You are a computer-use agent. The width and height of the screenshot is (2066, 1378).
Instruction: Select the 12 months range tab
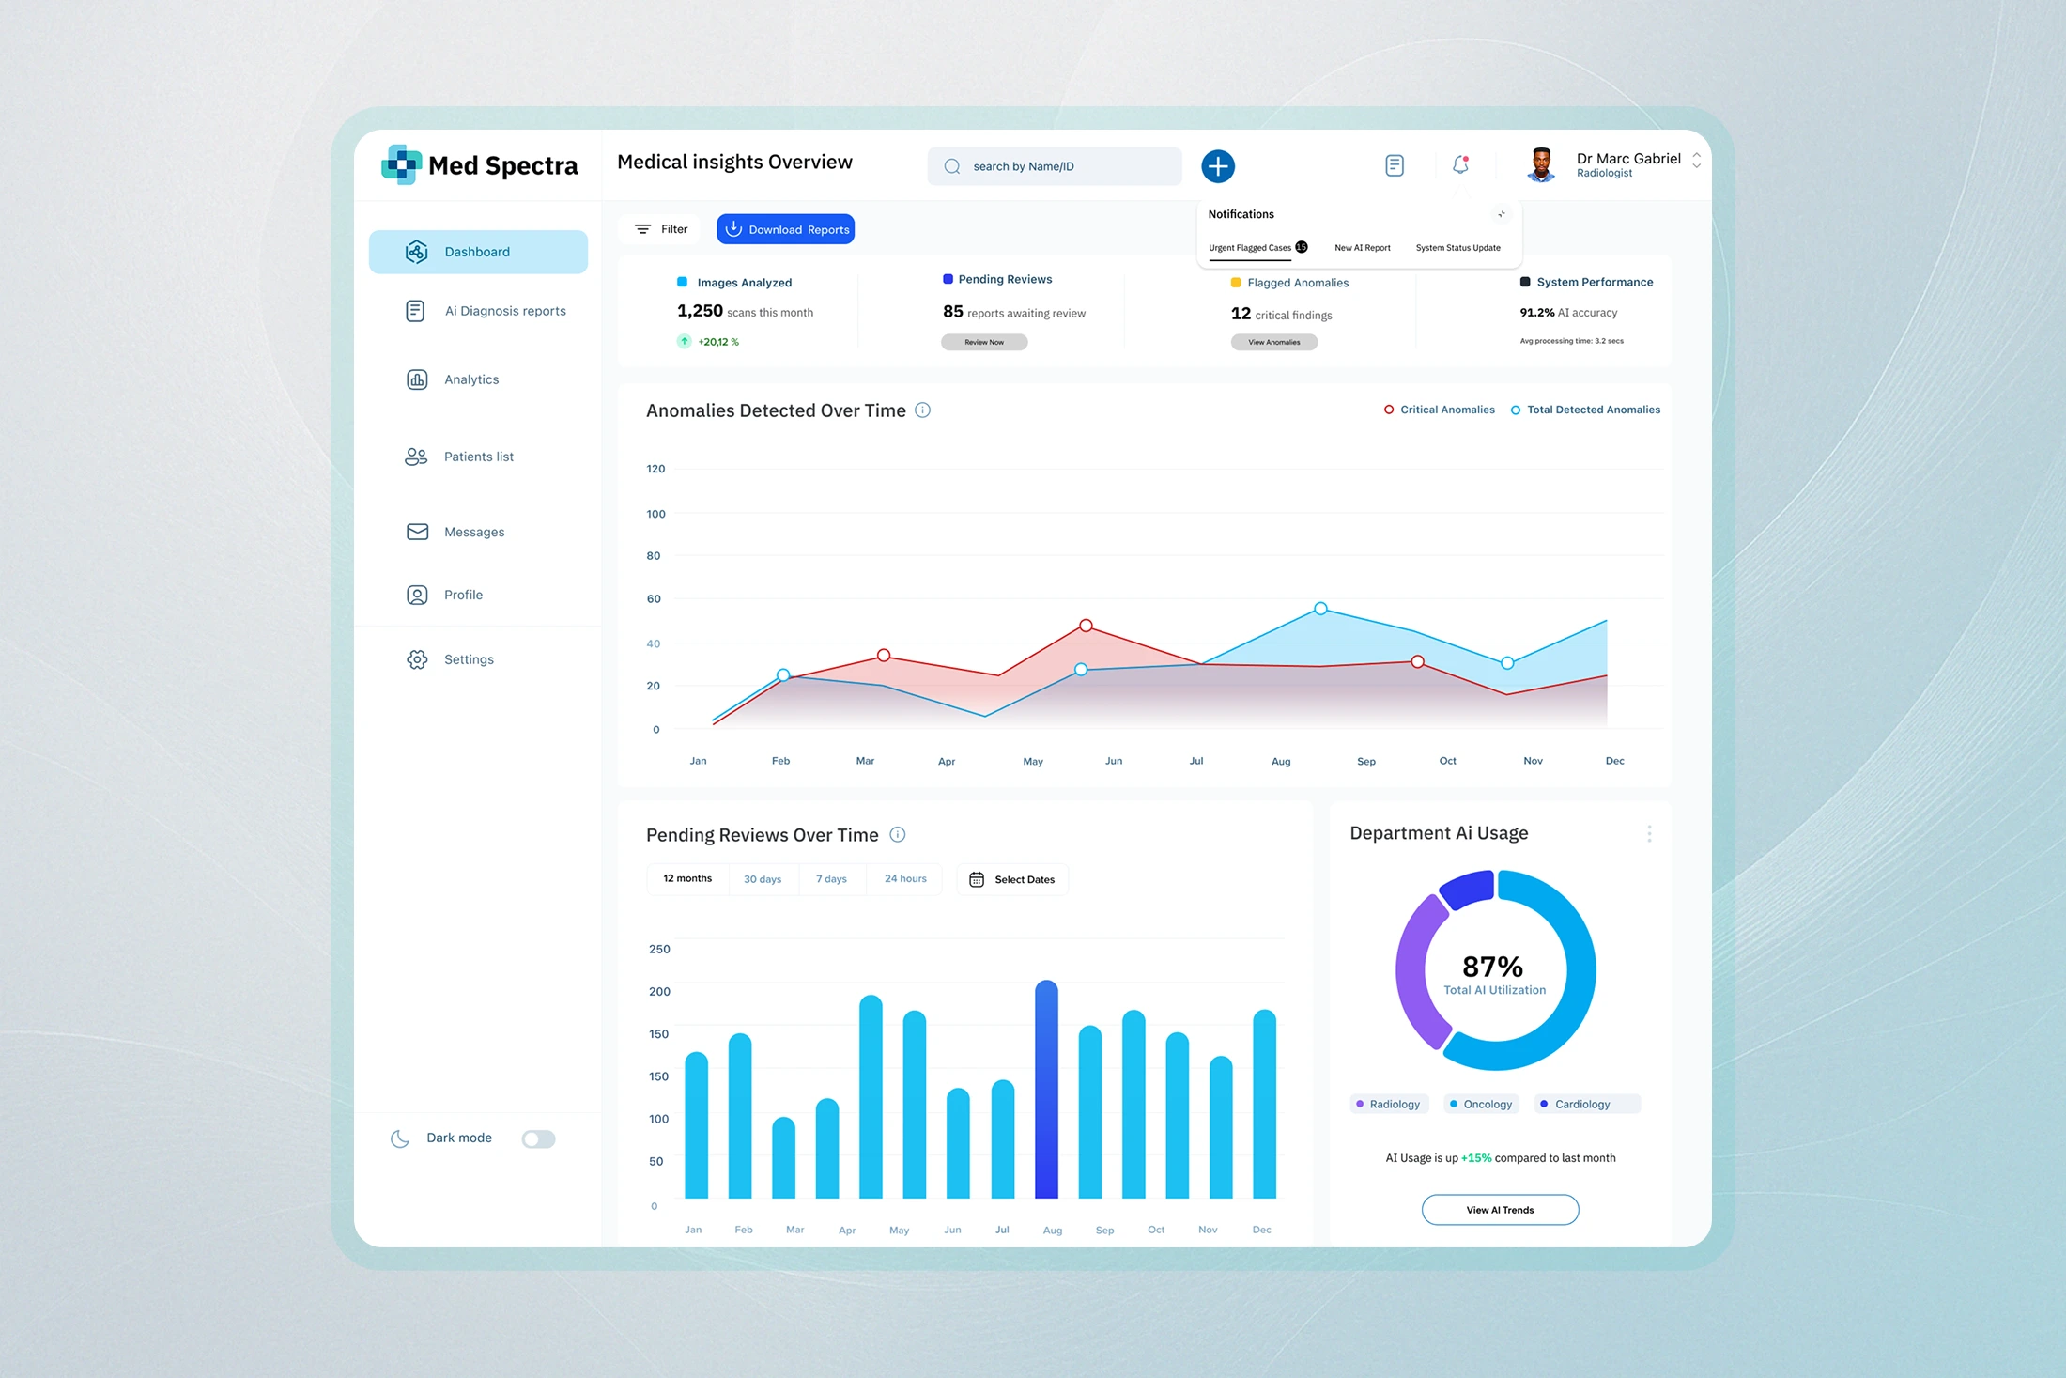(x=687, y=879)
